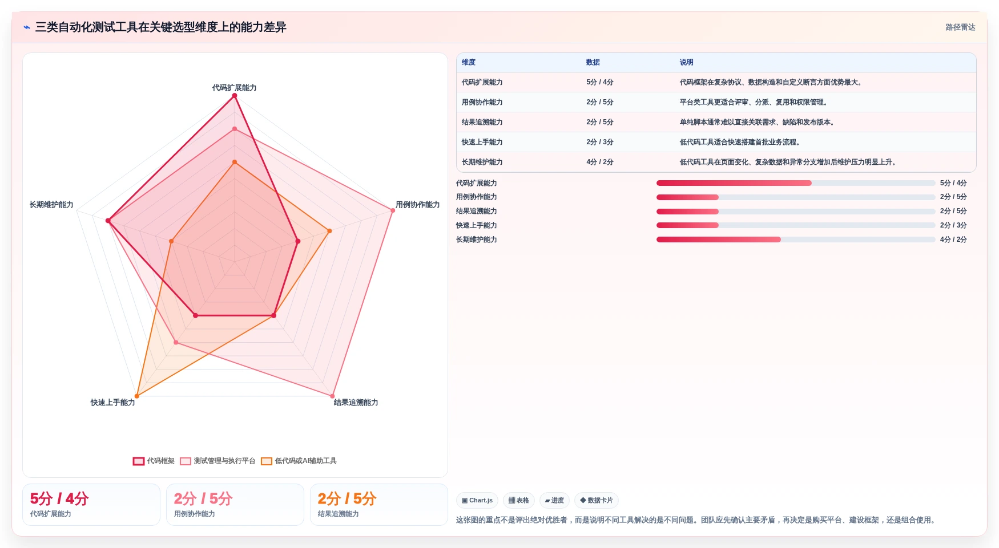Click the crimson data point at 长期维护能力 vertex
999x548 pixels.
click(x=108, y=221)
